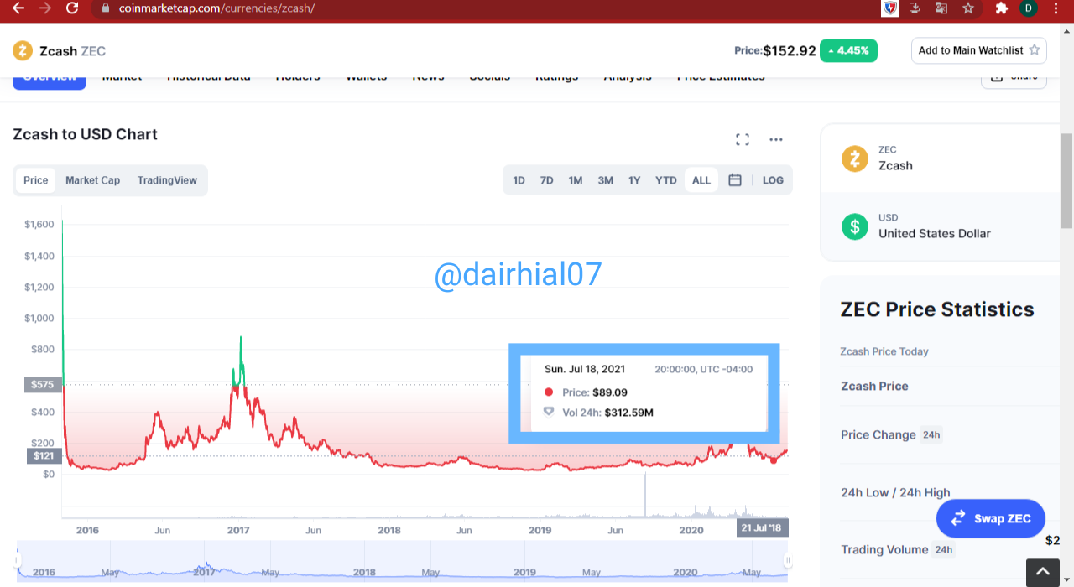Click the Price: $152.92 text in header
1074x587 pixels.
point(774,50)
